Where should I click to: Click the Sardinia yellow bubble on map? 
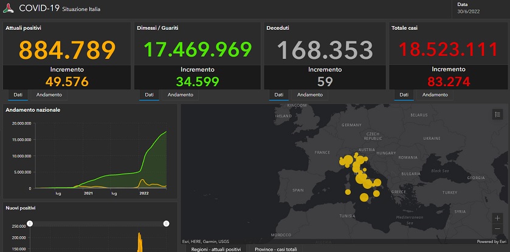click(x=348, y=192)
